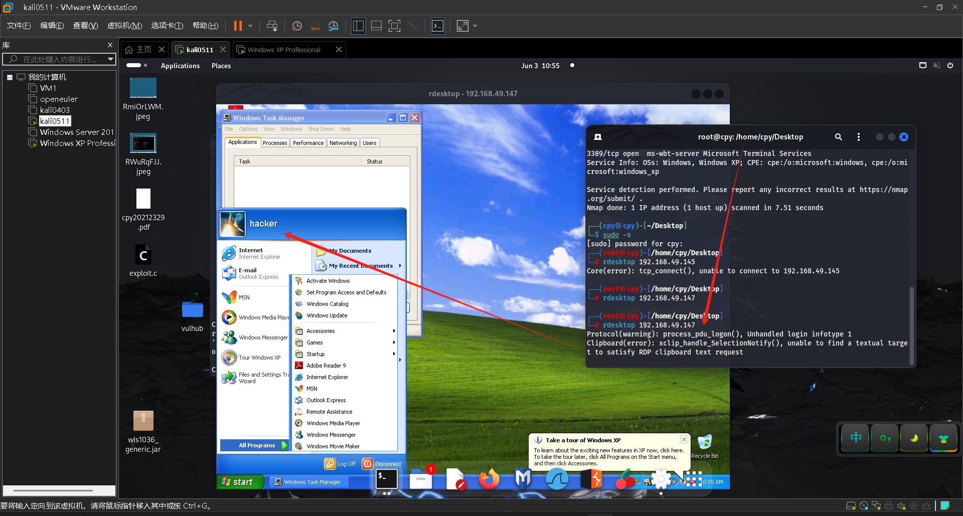Click the terminal search magnifier icon
Image resolution: width=963 pixels, height=516 pixels.
click(838, 137)
